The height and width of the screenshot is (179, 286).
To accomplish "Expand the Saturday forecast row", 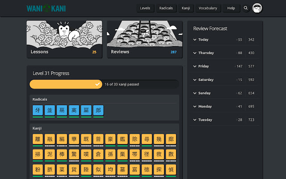I will coord(195,80).
